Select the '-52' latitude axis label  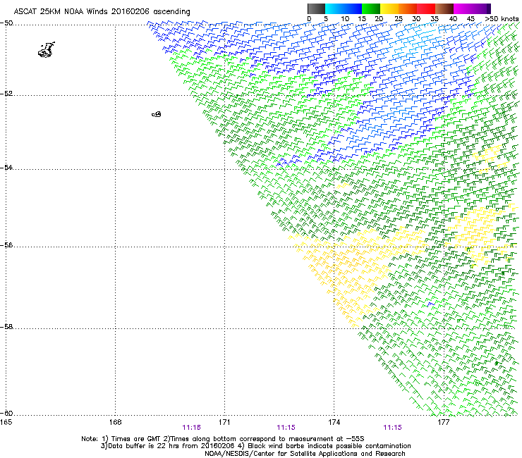pyautogui.click(x=6, y=94)
